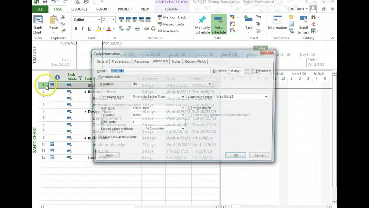Open the FILE tab
The image size is (369, 208).
(40, 9)
